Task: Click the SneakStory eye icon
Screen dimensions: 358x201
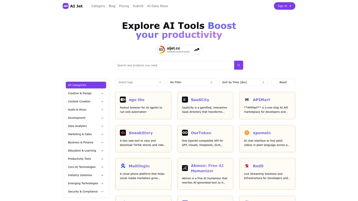Action: (x=123, y=133)
